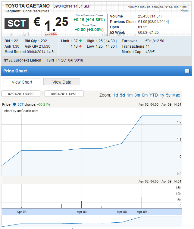
Task: Click the NYSE Euronext Lisbon label
Action: click(x=22, y=60)
